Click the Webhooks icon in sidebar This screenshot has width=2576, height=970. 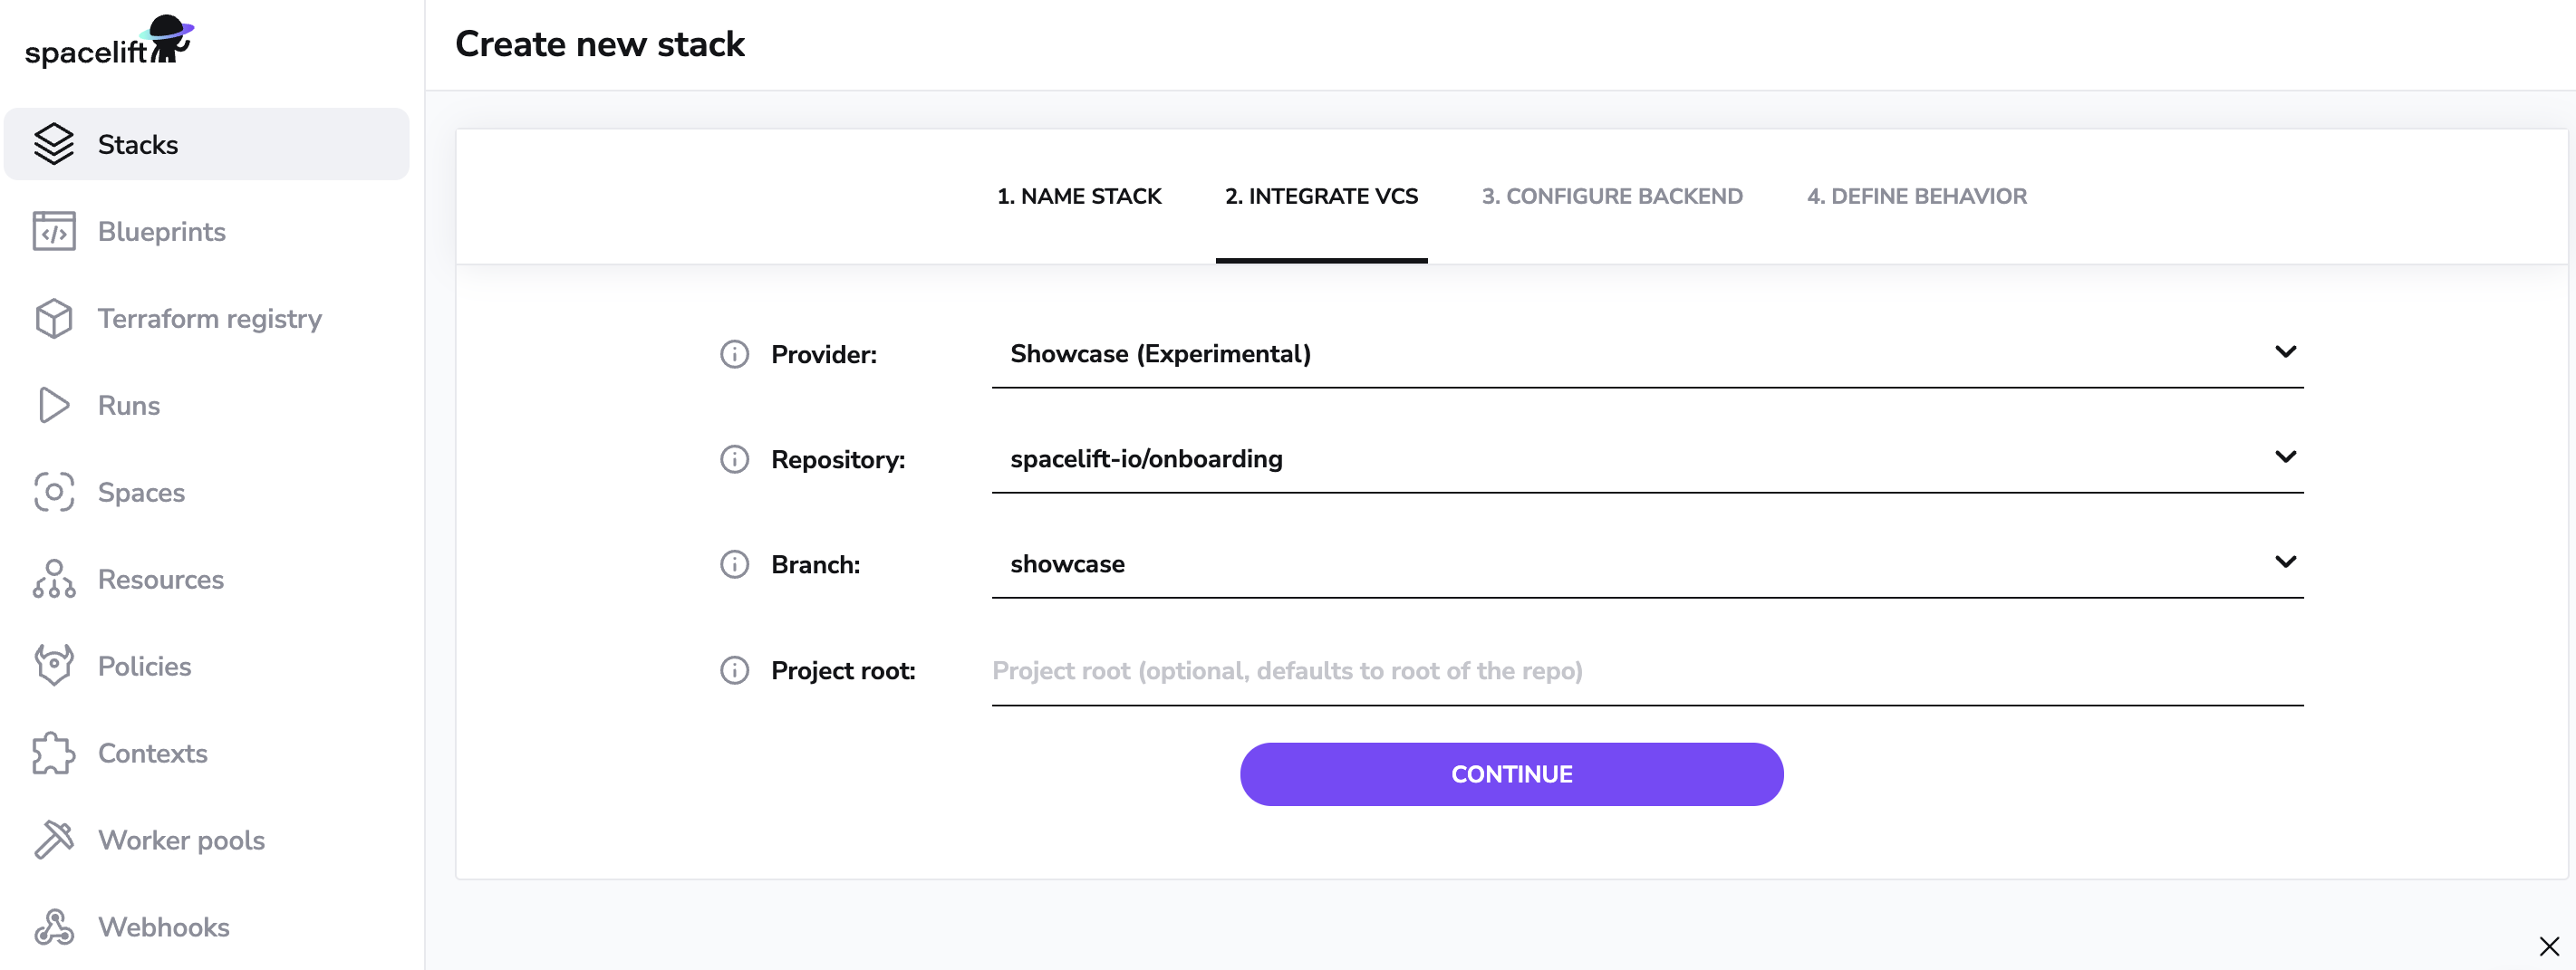pos(54,927)
